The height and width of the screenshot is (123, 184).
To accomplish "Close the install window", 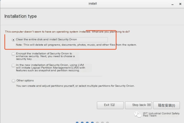I will pyautogui.click(x=180, y=4).
